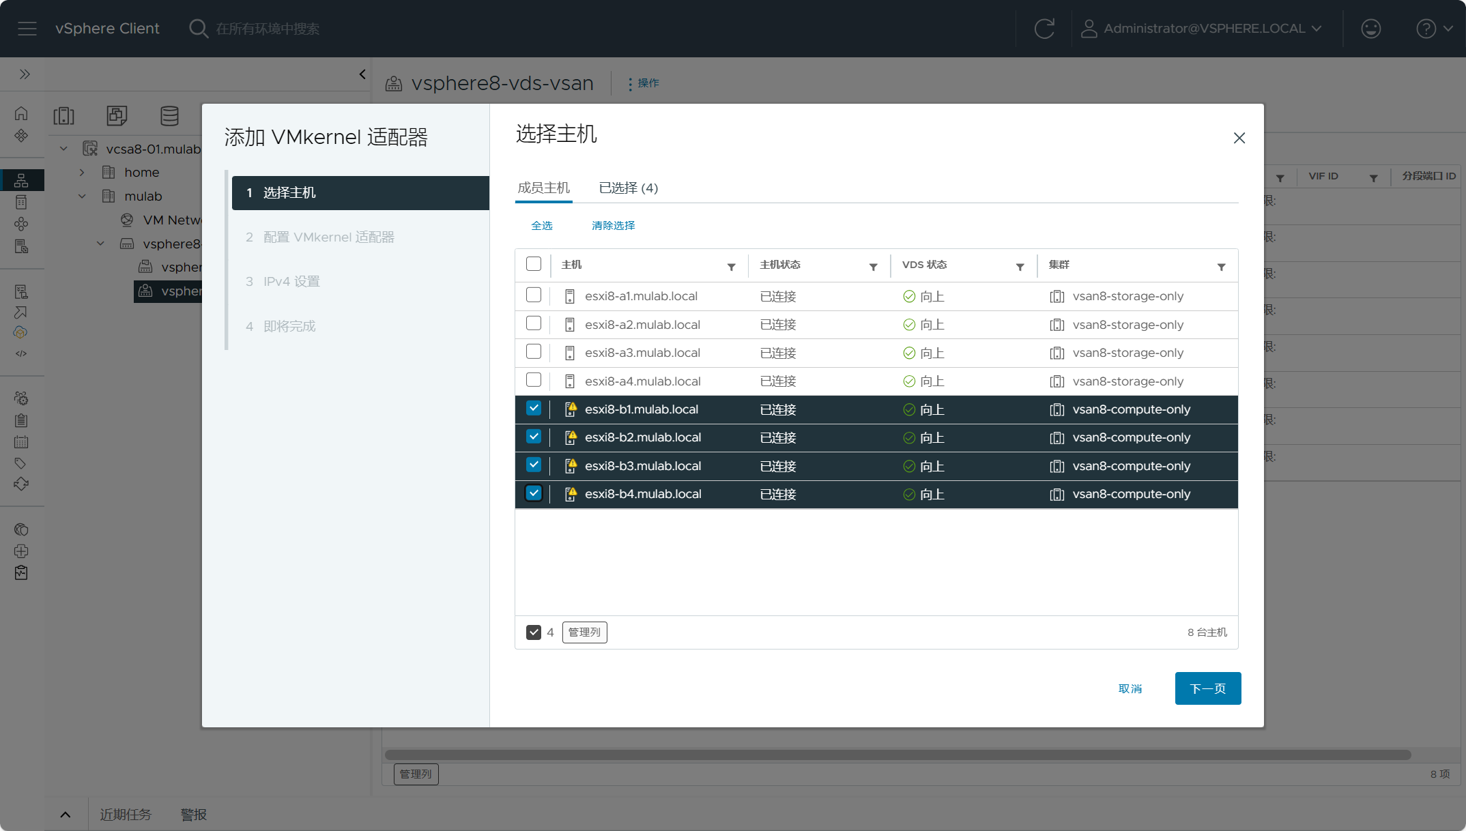Screen dimensions: 1466x831
Task: Open Workload Management sidebar icon
Action: click(x=21, y=224)
